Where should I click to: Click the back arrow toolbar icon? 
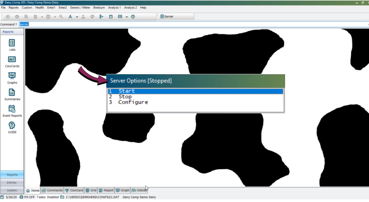tap(8, 17)
